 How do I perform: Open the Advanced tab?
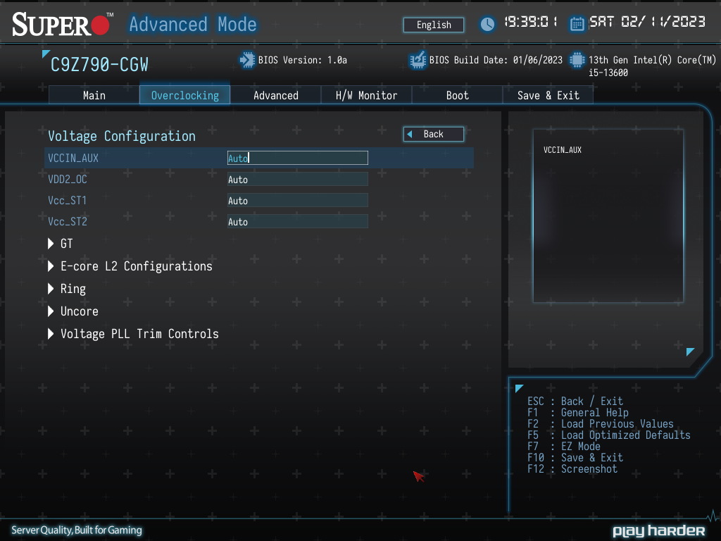275,95
